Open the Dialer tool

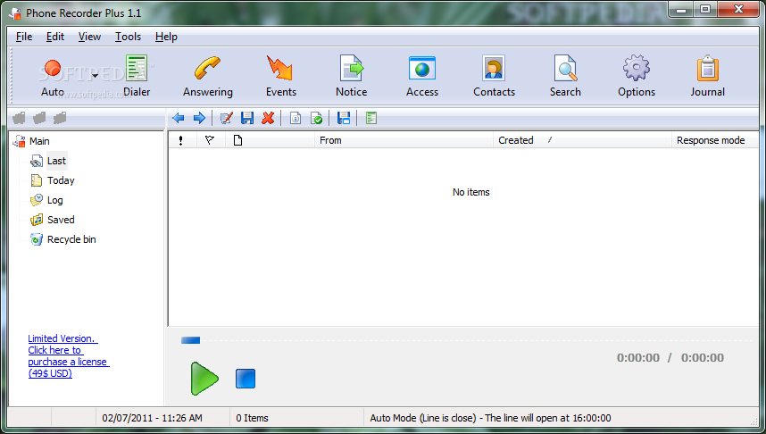coord(137,76)
